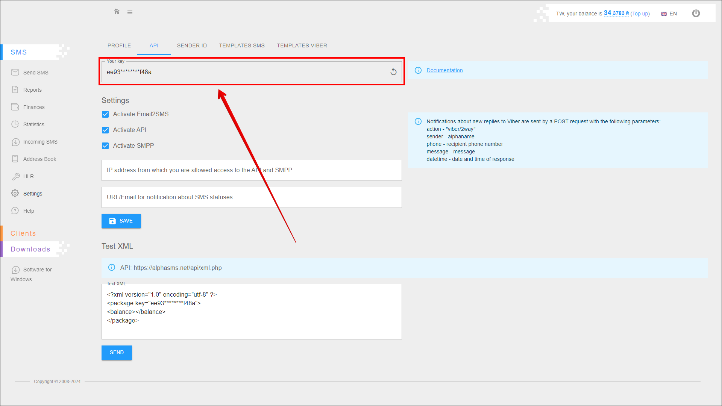
Task: Open the EN language selector
Action: point(669,14)
